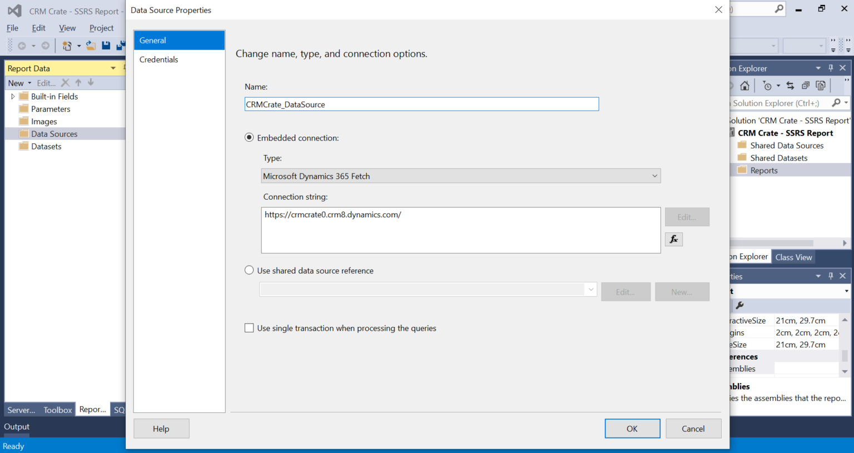
Task: Collapse all items in Solution Explorer
Action: (805, 86)
